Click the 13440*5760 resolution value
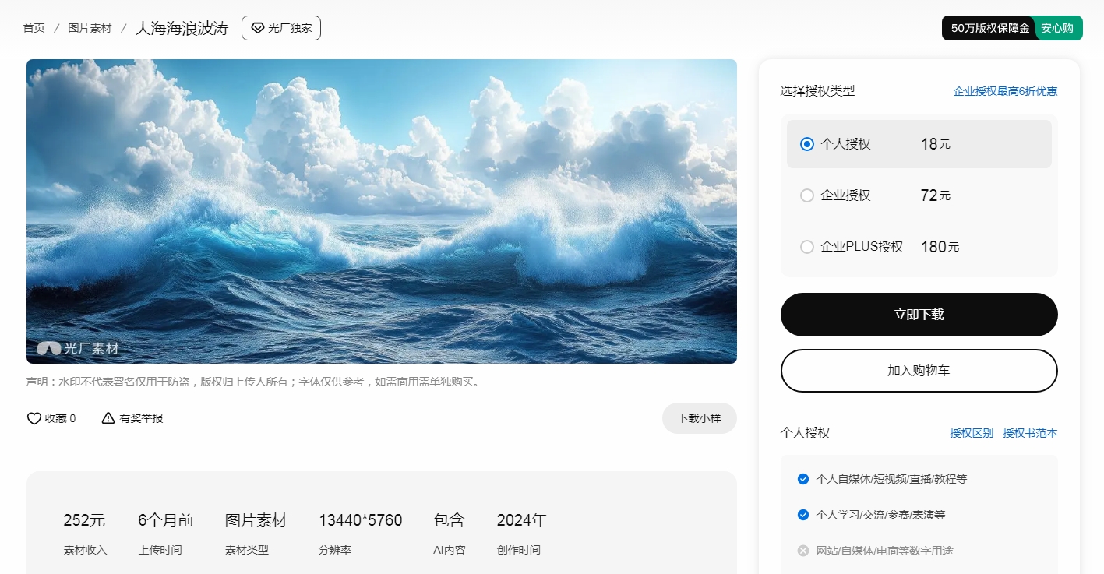The width and height of the screenshot is (1104, 574). pyautogui.click(x=361, y=520)
